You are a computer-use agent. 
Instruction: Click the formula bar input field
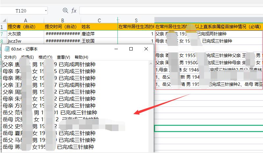pyautogui.click(x=171, y=11)
